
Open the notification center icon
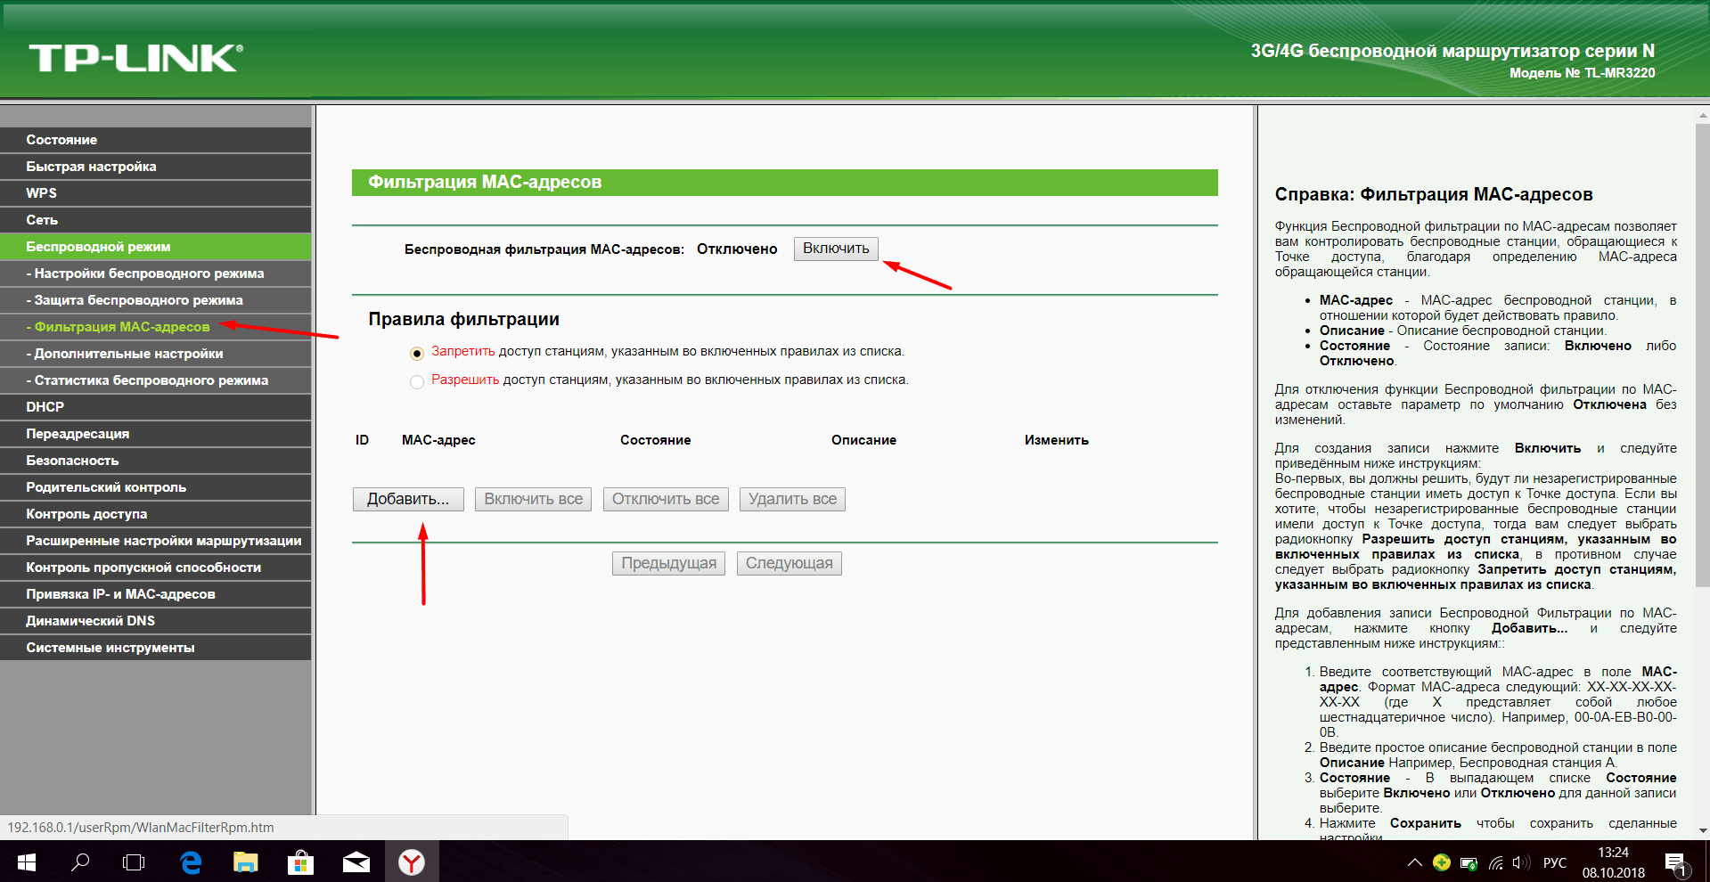tap(1675, 863)
